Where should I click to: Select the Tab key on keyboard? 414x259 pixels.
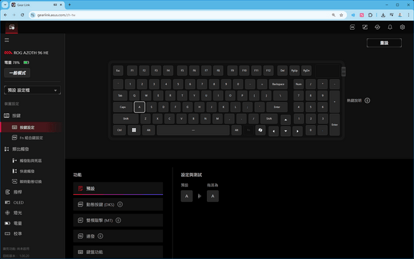coord(120,95)
